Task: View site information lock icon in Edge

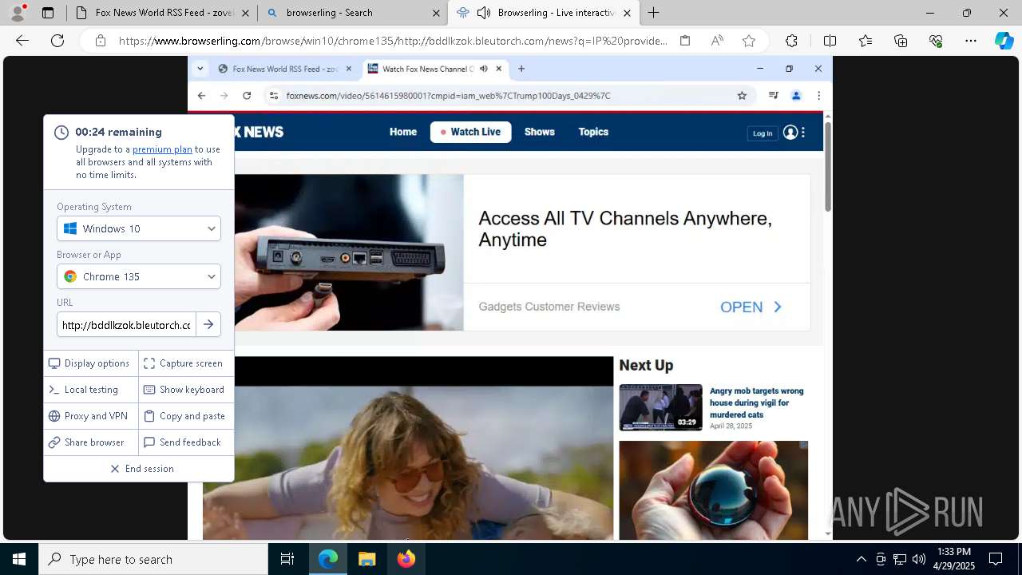Action: (100, 41)
